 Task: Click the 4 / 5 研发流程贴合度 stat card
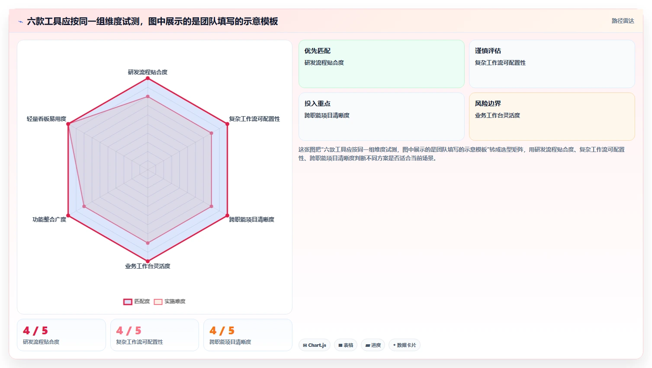tap(61, 335)
